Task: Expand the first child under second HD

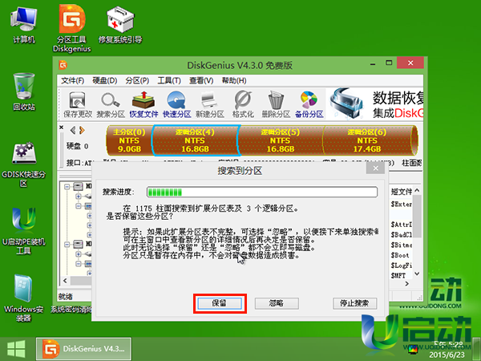Action: pyautogui.click(x=79, y=254)
